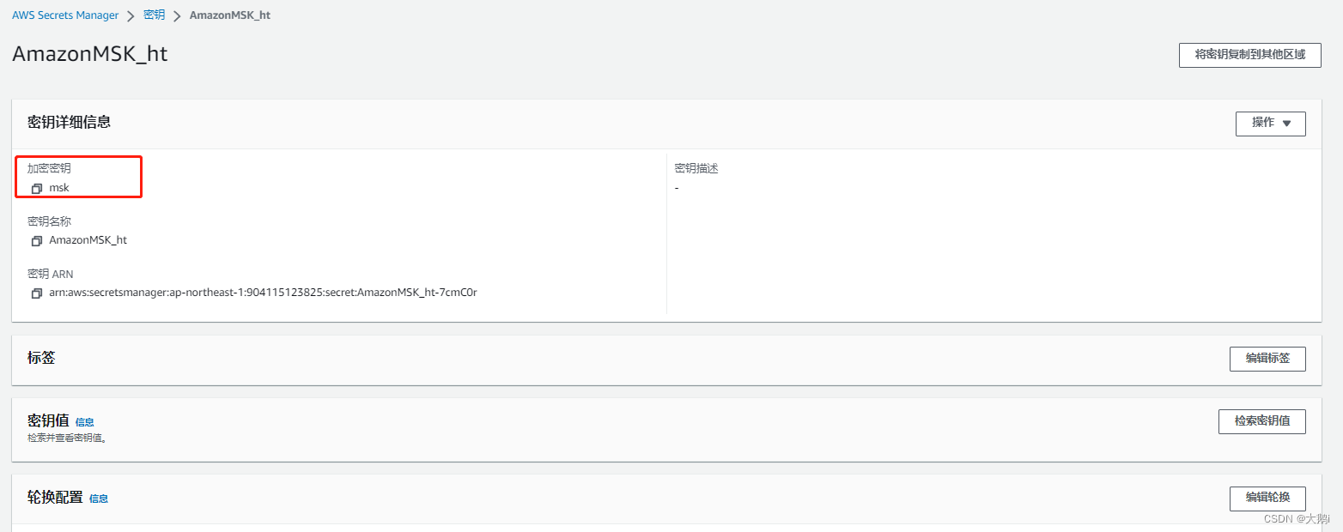The image size is (1343, 532).
Task: Click the 标签 section heading
Action: tap(41, 358)
